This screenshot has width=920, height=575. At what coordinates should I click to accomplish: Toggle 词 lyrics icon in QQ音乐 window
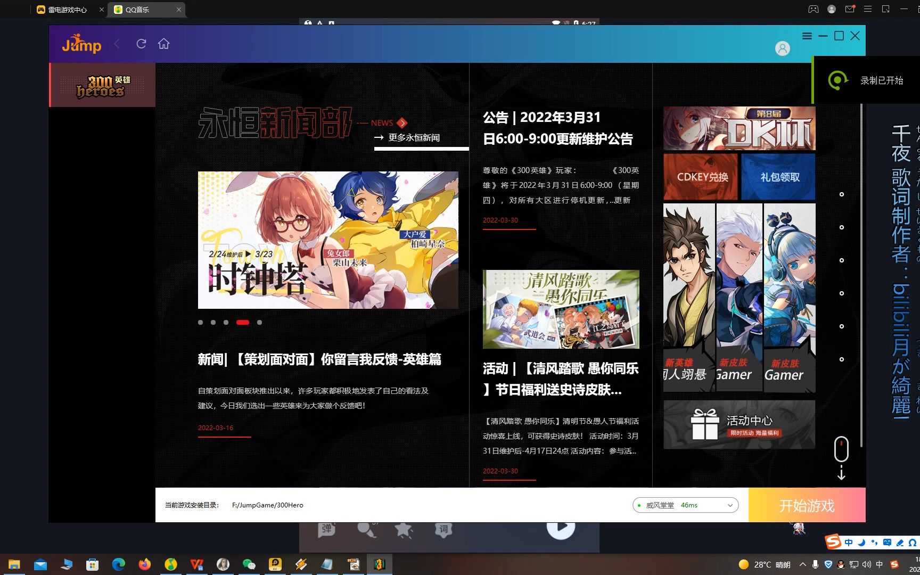(443, 529)
